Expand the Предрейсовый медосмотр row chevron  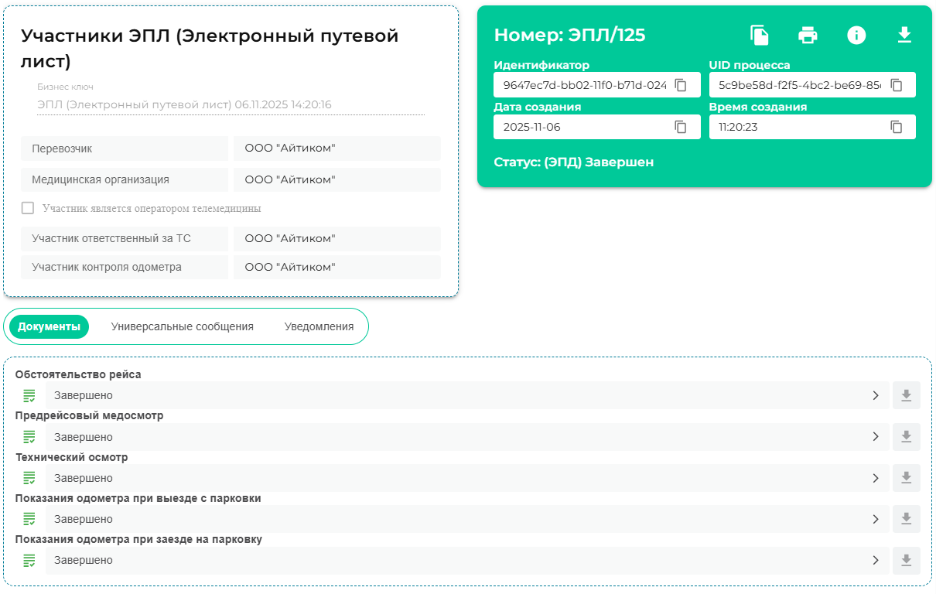click(x=876, y=436)
